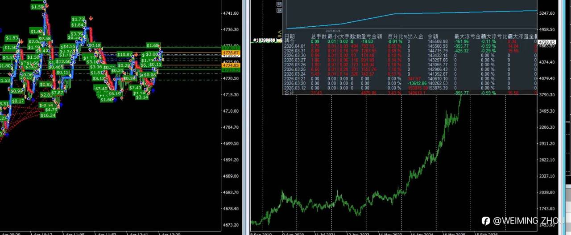Screen dimensions: 571x235
Task: Click the 4673.20 tick on the left chart price axis
Action: (x=230, y=225)
